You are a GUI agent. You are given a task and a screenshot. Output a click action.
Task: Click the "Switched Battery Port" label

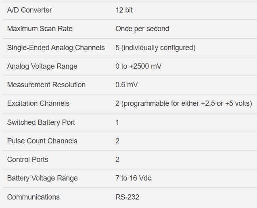41,122
